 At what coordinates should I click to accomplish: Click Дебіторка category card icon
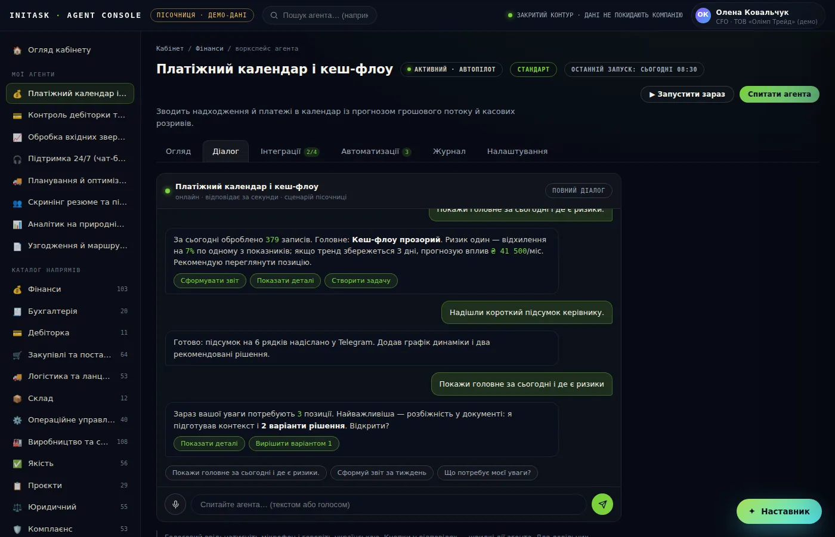[x=17, y=333]
